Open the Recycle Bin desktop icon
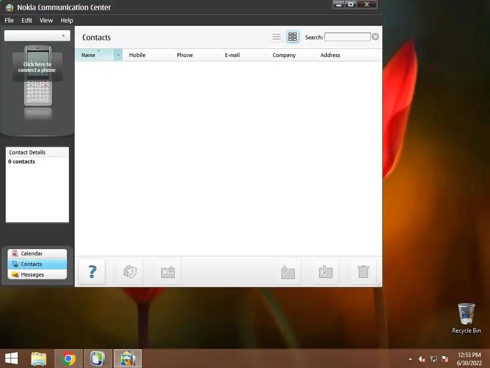Image resolution: width=490 pixels, height=368 pixels. point(466,318)
